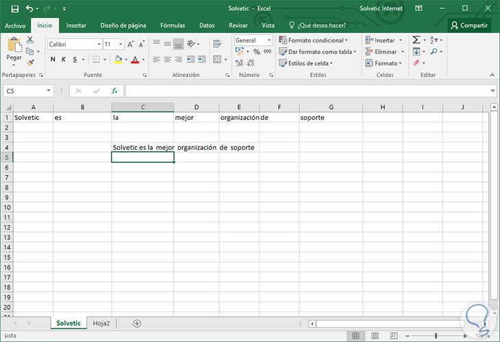Viewport: 500px width, 342px height.
Task: Click the Cut scissors icon
Action: pos(30,40)
